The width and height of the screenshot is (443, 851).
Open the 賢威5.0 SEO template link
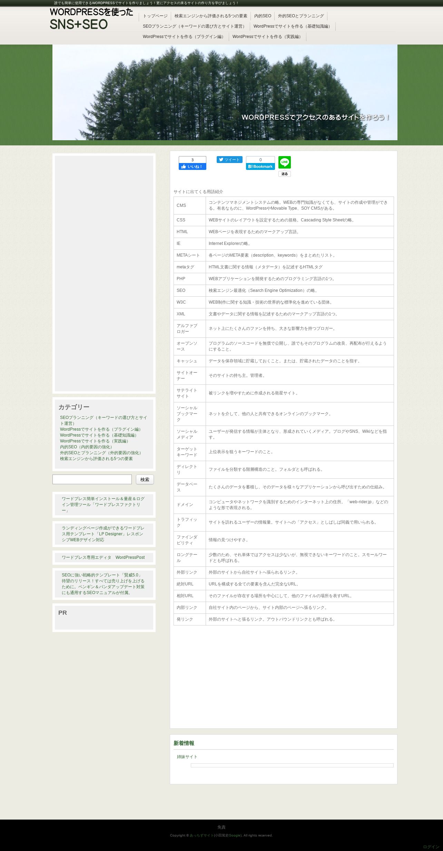103,584
